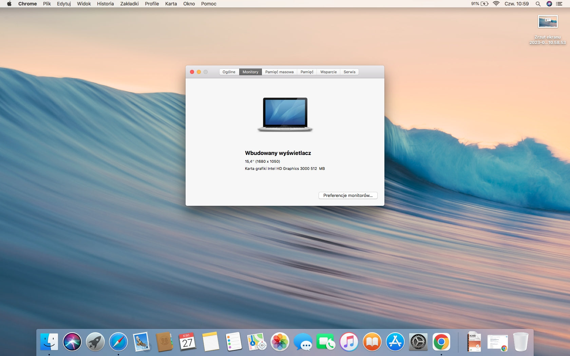Open the Photos app
The image size is (570, 356).
(280, 342)
